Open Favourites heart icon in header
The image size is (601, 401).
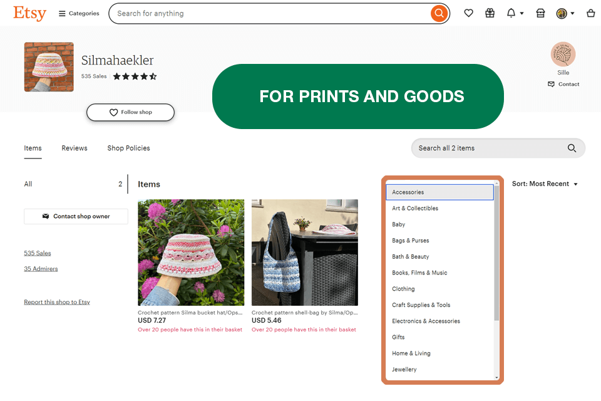468,13
